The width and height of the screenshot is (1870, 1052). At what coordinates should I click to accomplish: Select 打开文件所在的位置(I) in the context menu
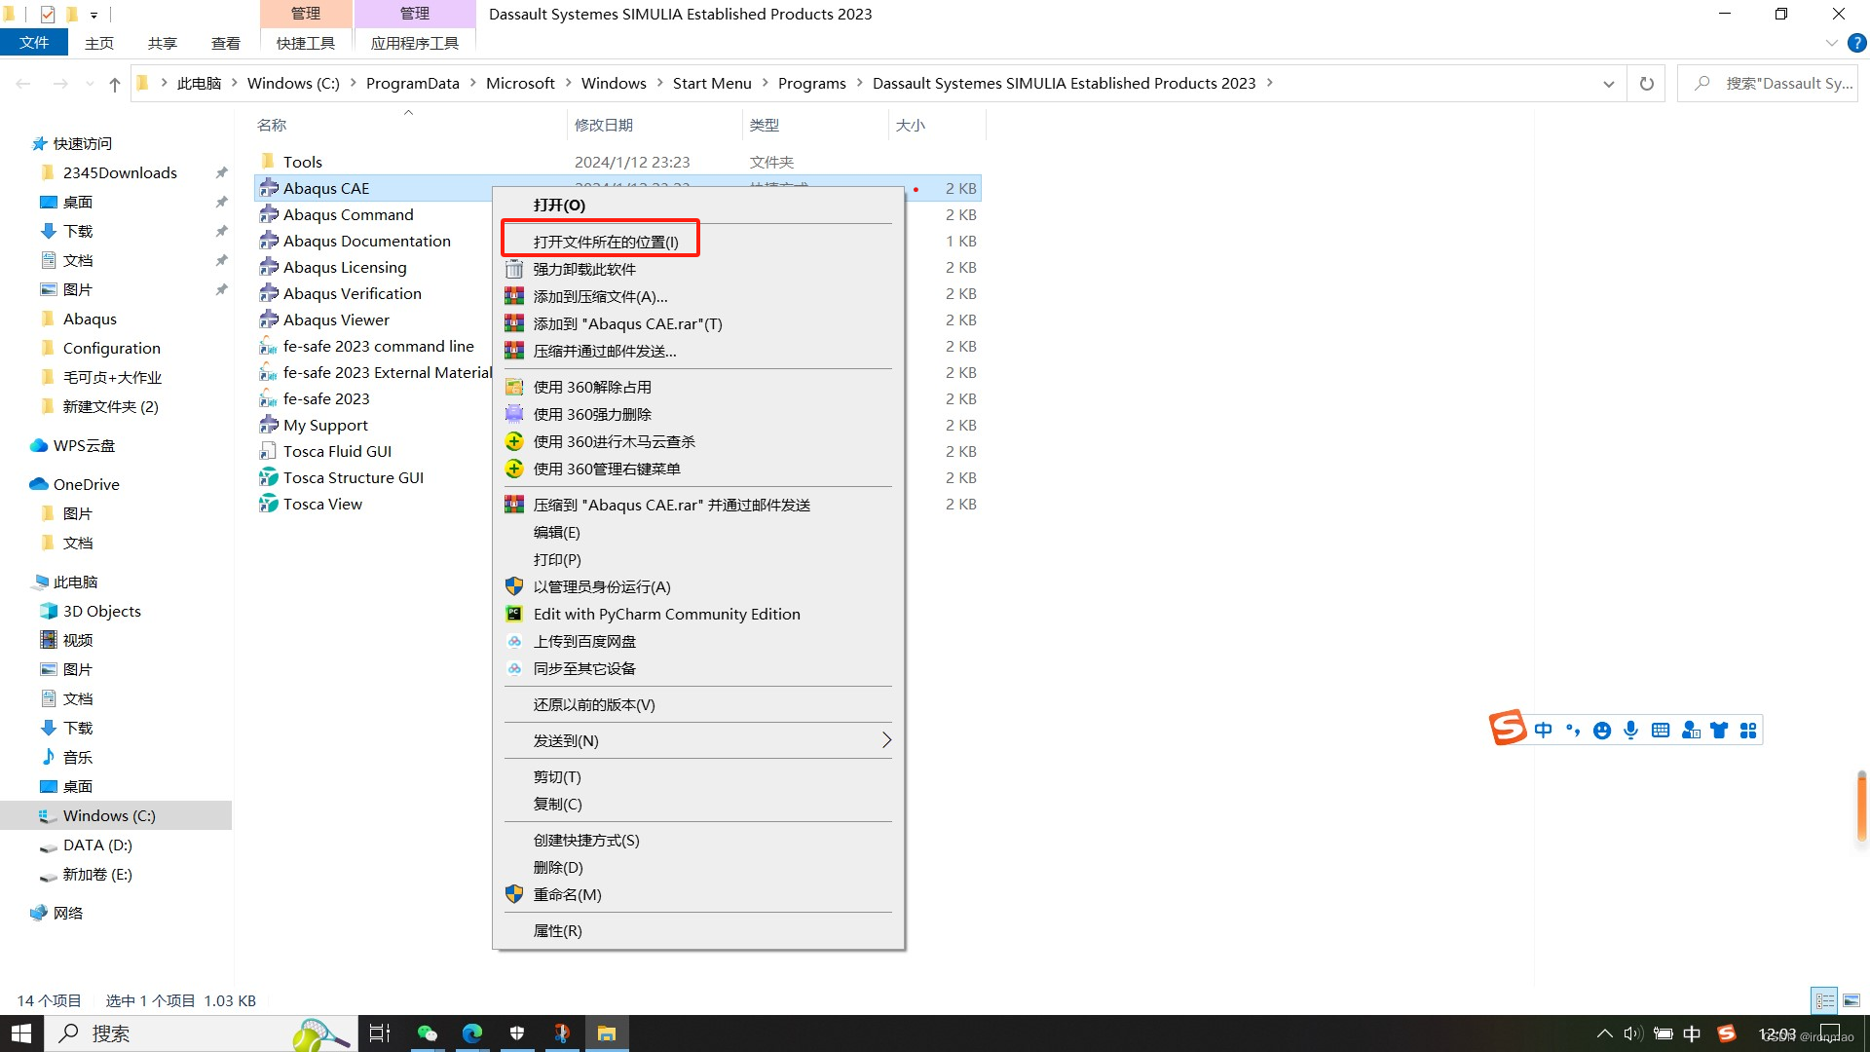tap(605, 242)
